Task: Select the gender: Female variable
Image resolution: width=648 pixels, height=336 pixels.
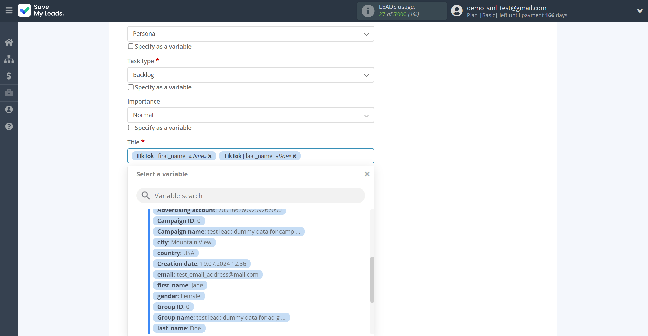Action: pyautogui.click(x=179, y=296)
